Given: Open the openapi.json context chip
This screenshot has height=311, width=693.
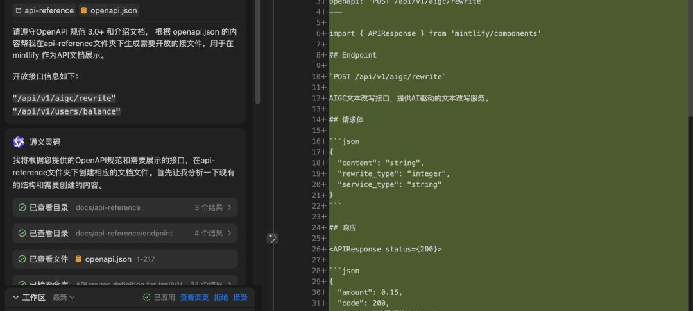Looking at the screenshot, I should [x=108, y=11].
